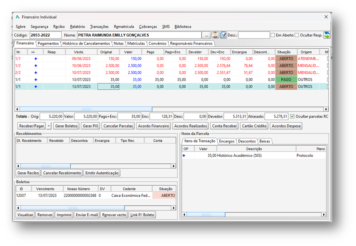356x246 pixels.
Task: Tick the NF checkbox on the ATENDIME row
Action: pyautogui.click(x=328, y=59)
